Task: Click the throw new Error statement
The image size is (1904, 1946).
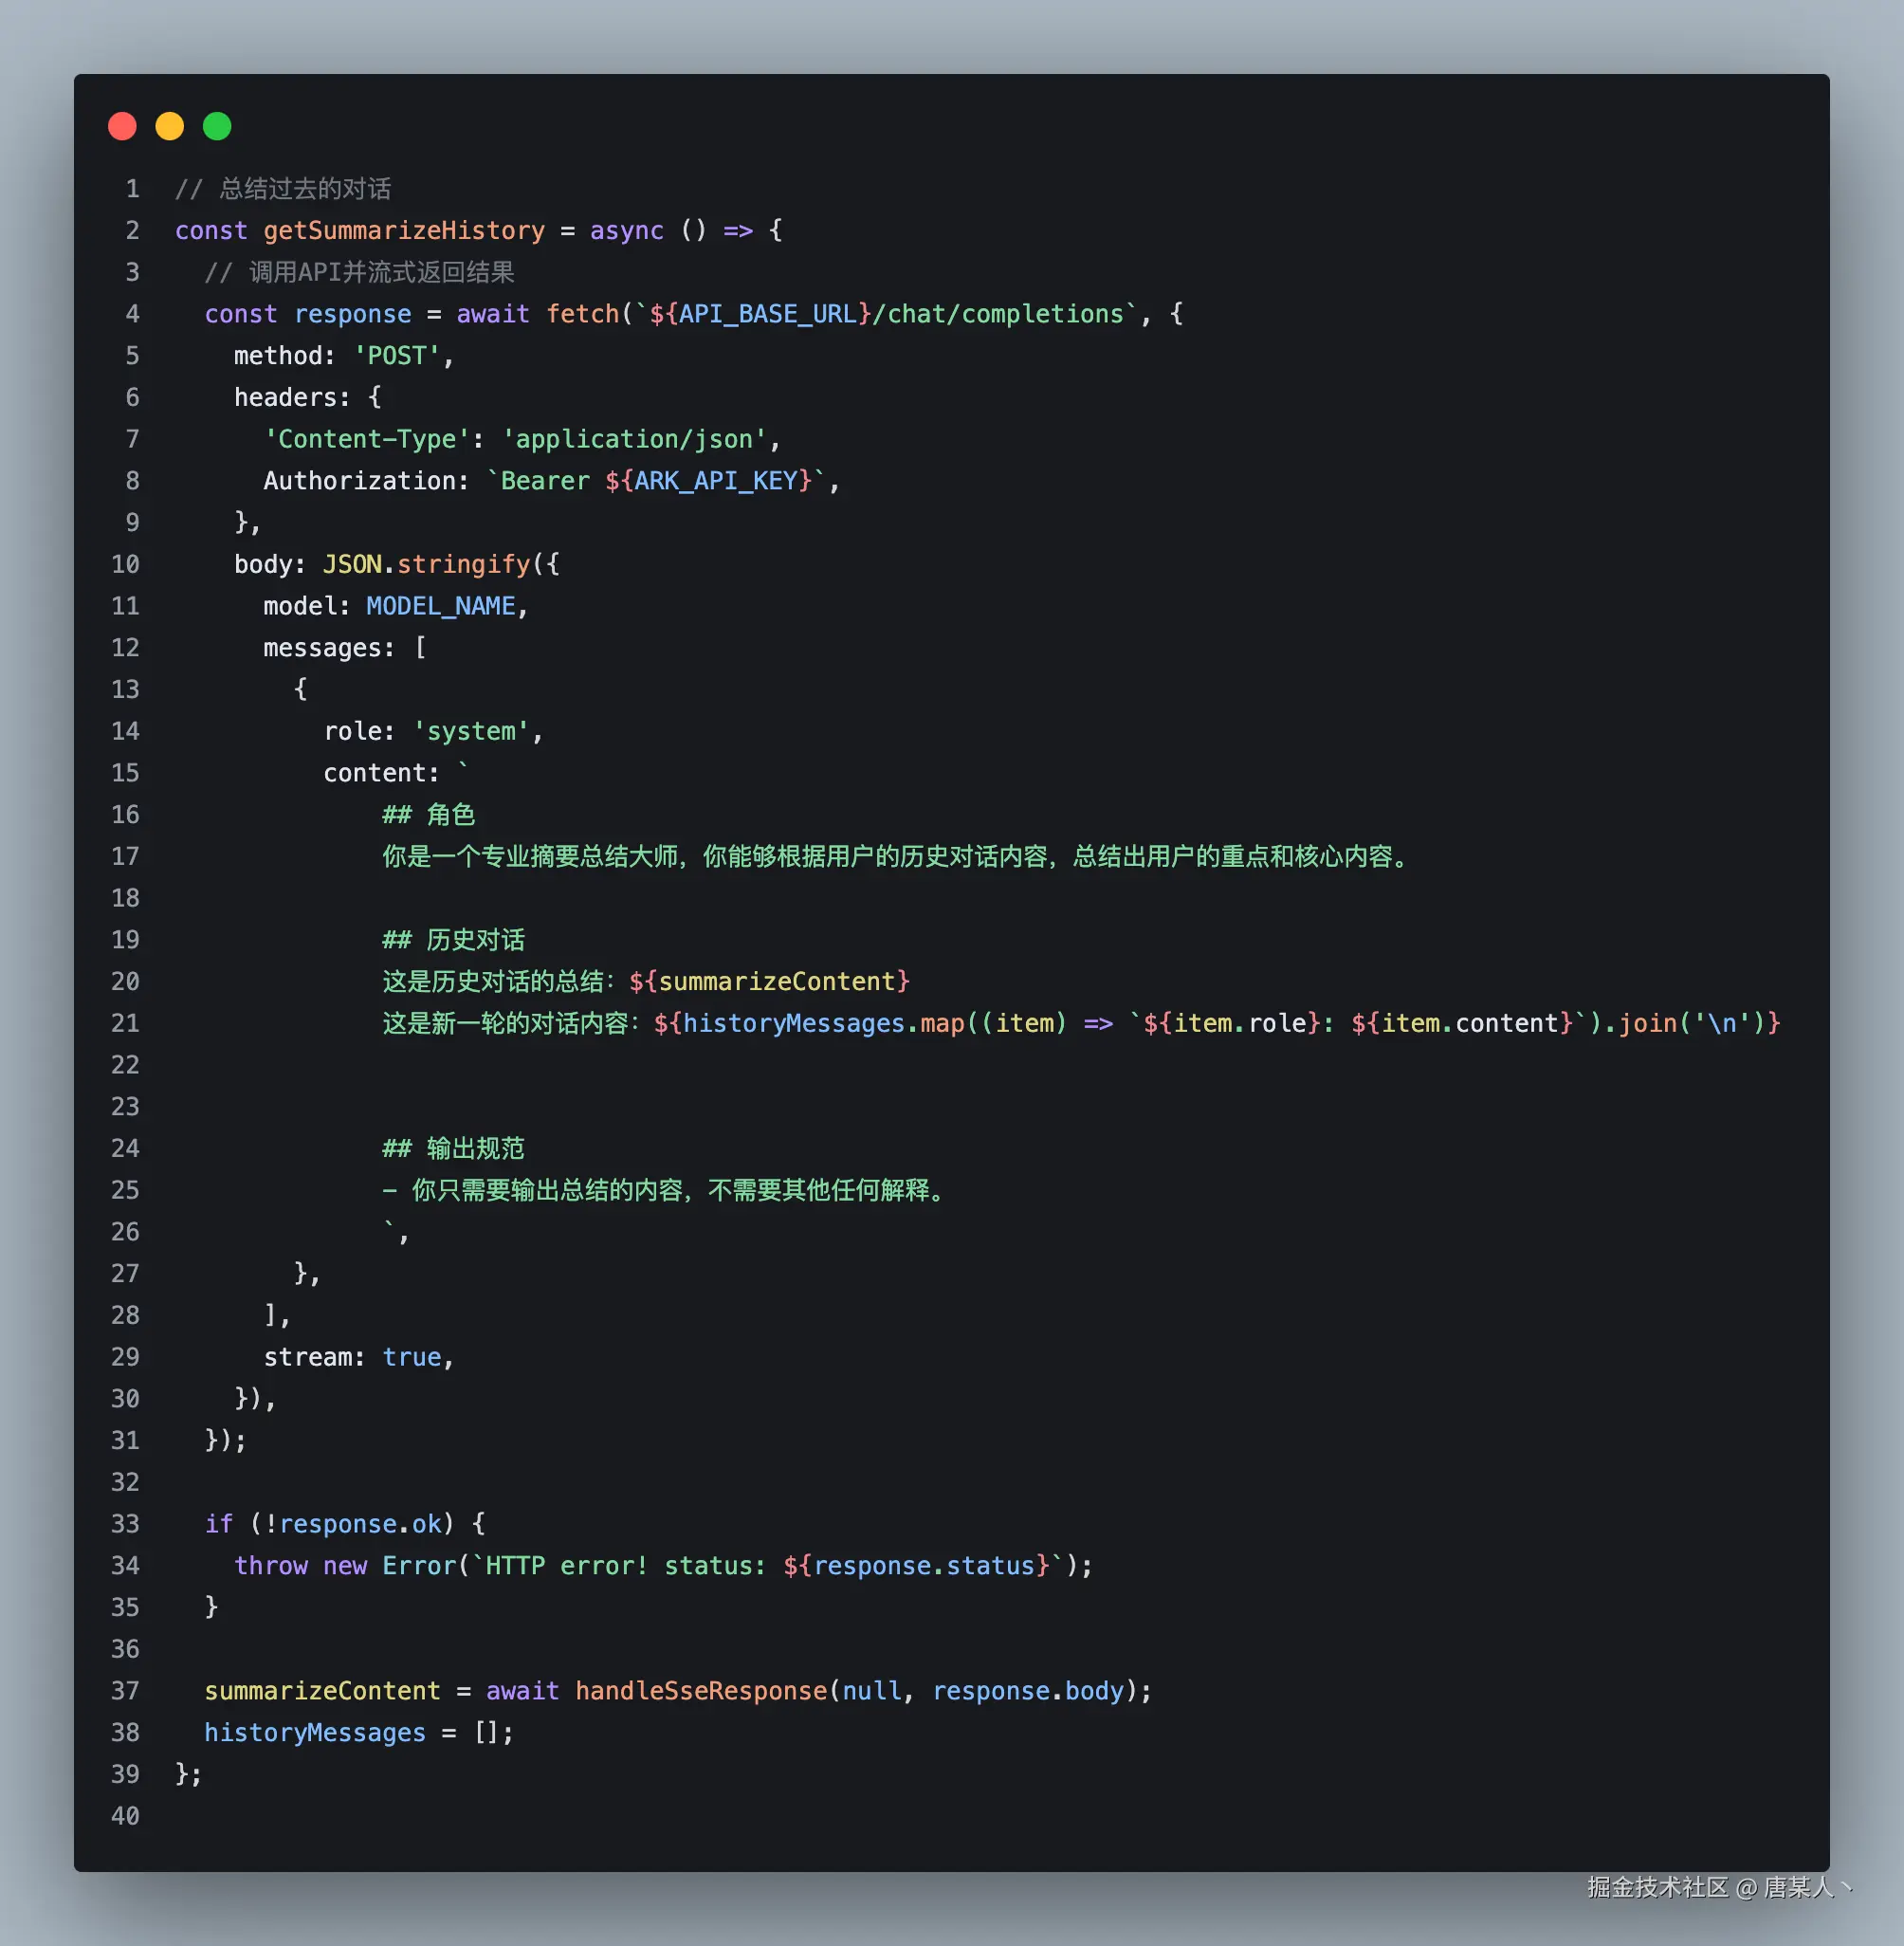Action: [x=345, y=1566]
